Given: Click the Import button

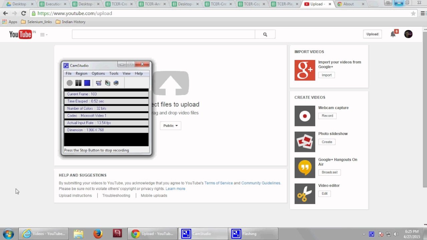Looking at the screenshot, I should [x=327, y=75].
